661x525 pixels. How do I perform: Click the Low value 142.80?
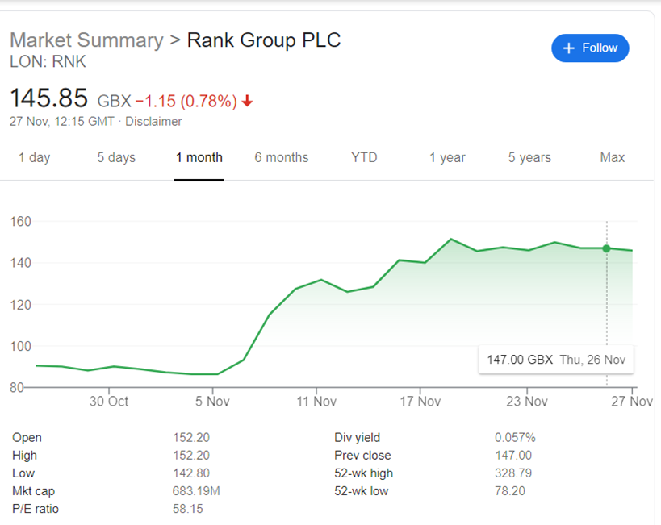[191, 473]
